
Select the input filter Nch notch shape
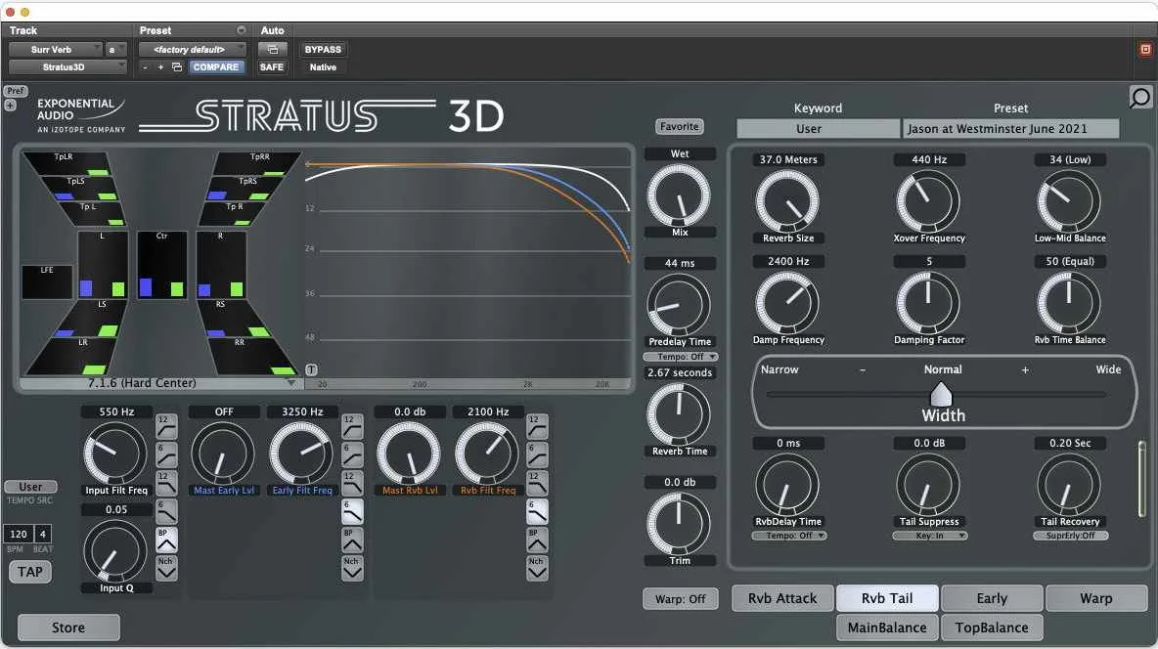point(166,569)
